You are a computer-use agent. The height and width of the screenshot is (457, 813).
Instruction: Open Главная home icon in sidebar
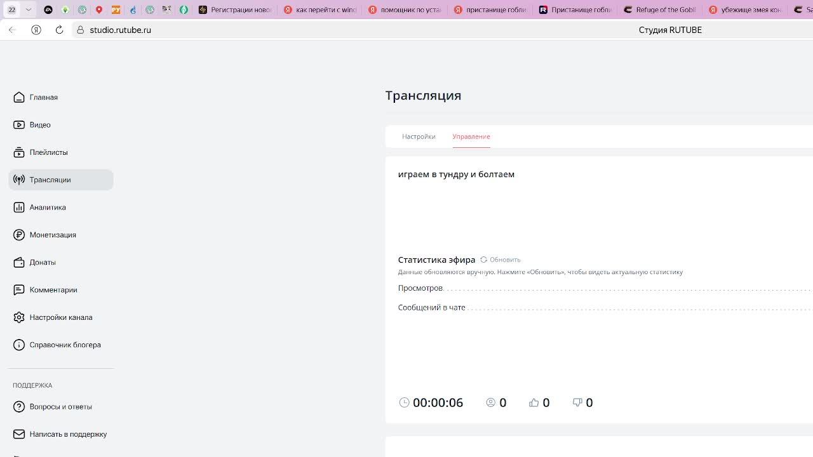19,97
